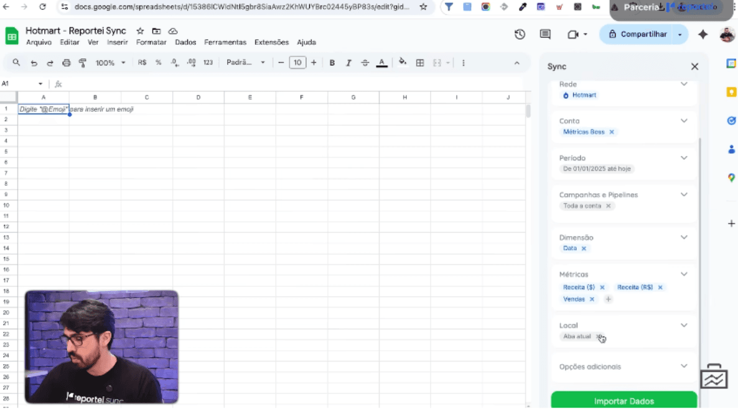
Task: Expand the Opções adicionais section
Action: (x=684, y=366)
